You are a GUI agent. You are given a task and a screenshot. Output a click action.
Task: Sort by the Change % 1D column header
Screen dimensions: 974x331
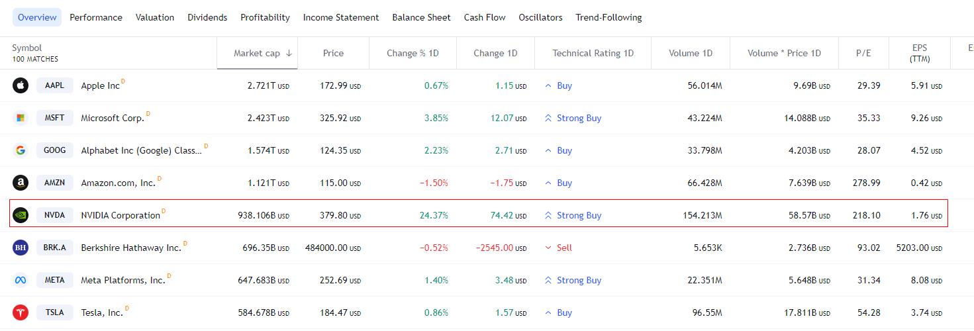click(413, 53)
